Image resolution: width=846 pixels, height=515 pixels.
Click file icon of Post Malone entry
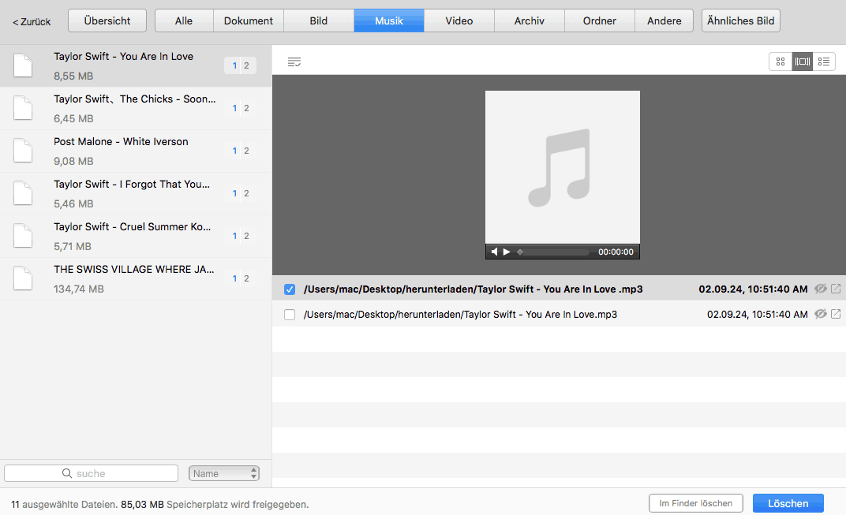pyautogui.click(x=23, y=151)
